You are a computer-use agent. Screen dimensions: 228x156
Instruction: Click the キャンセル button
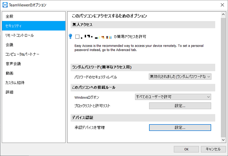(213, 149)
